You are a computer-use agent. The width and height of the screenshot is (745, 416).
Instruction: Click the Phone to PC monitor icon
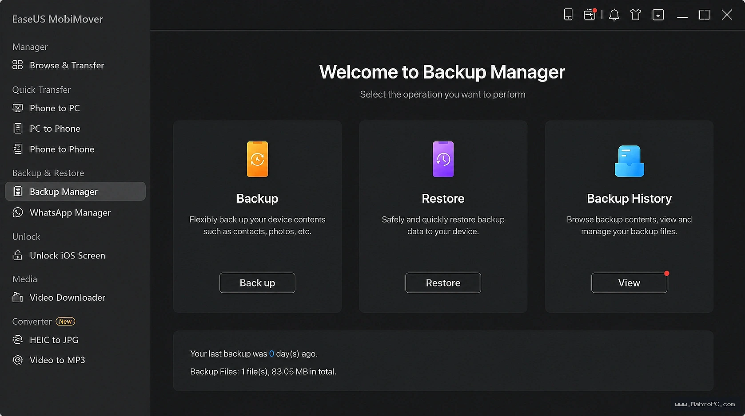click(x=18, y=108)
